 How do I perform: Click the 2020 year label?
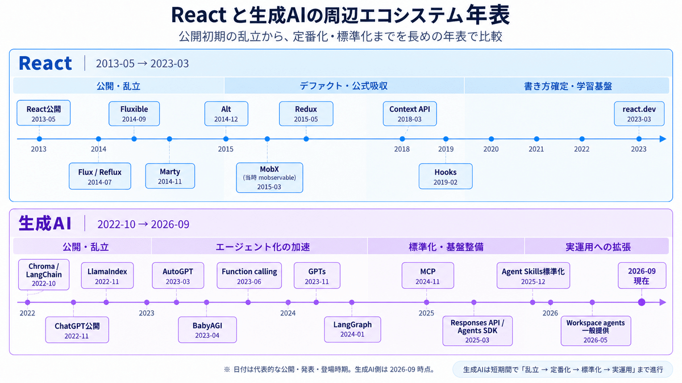(x=491, y=149)
